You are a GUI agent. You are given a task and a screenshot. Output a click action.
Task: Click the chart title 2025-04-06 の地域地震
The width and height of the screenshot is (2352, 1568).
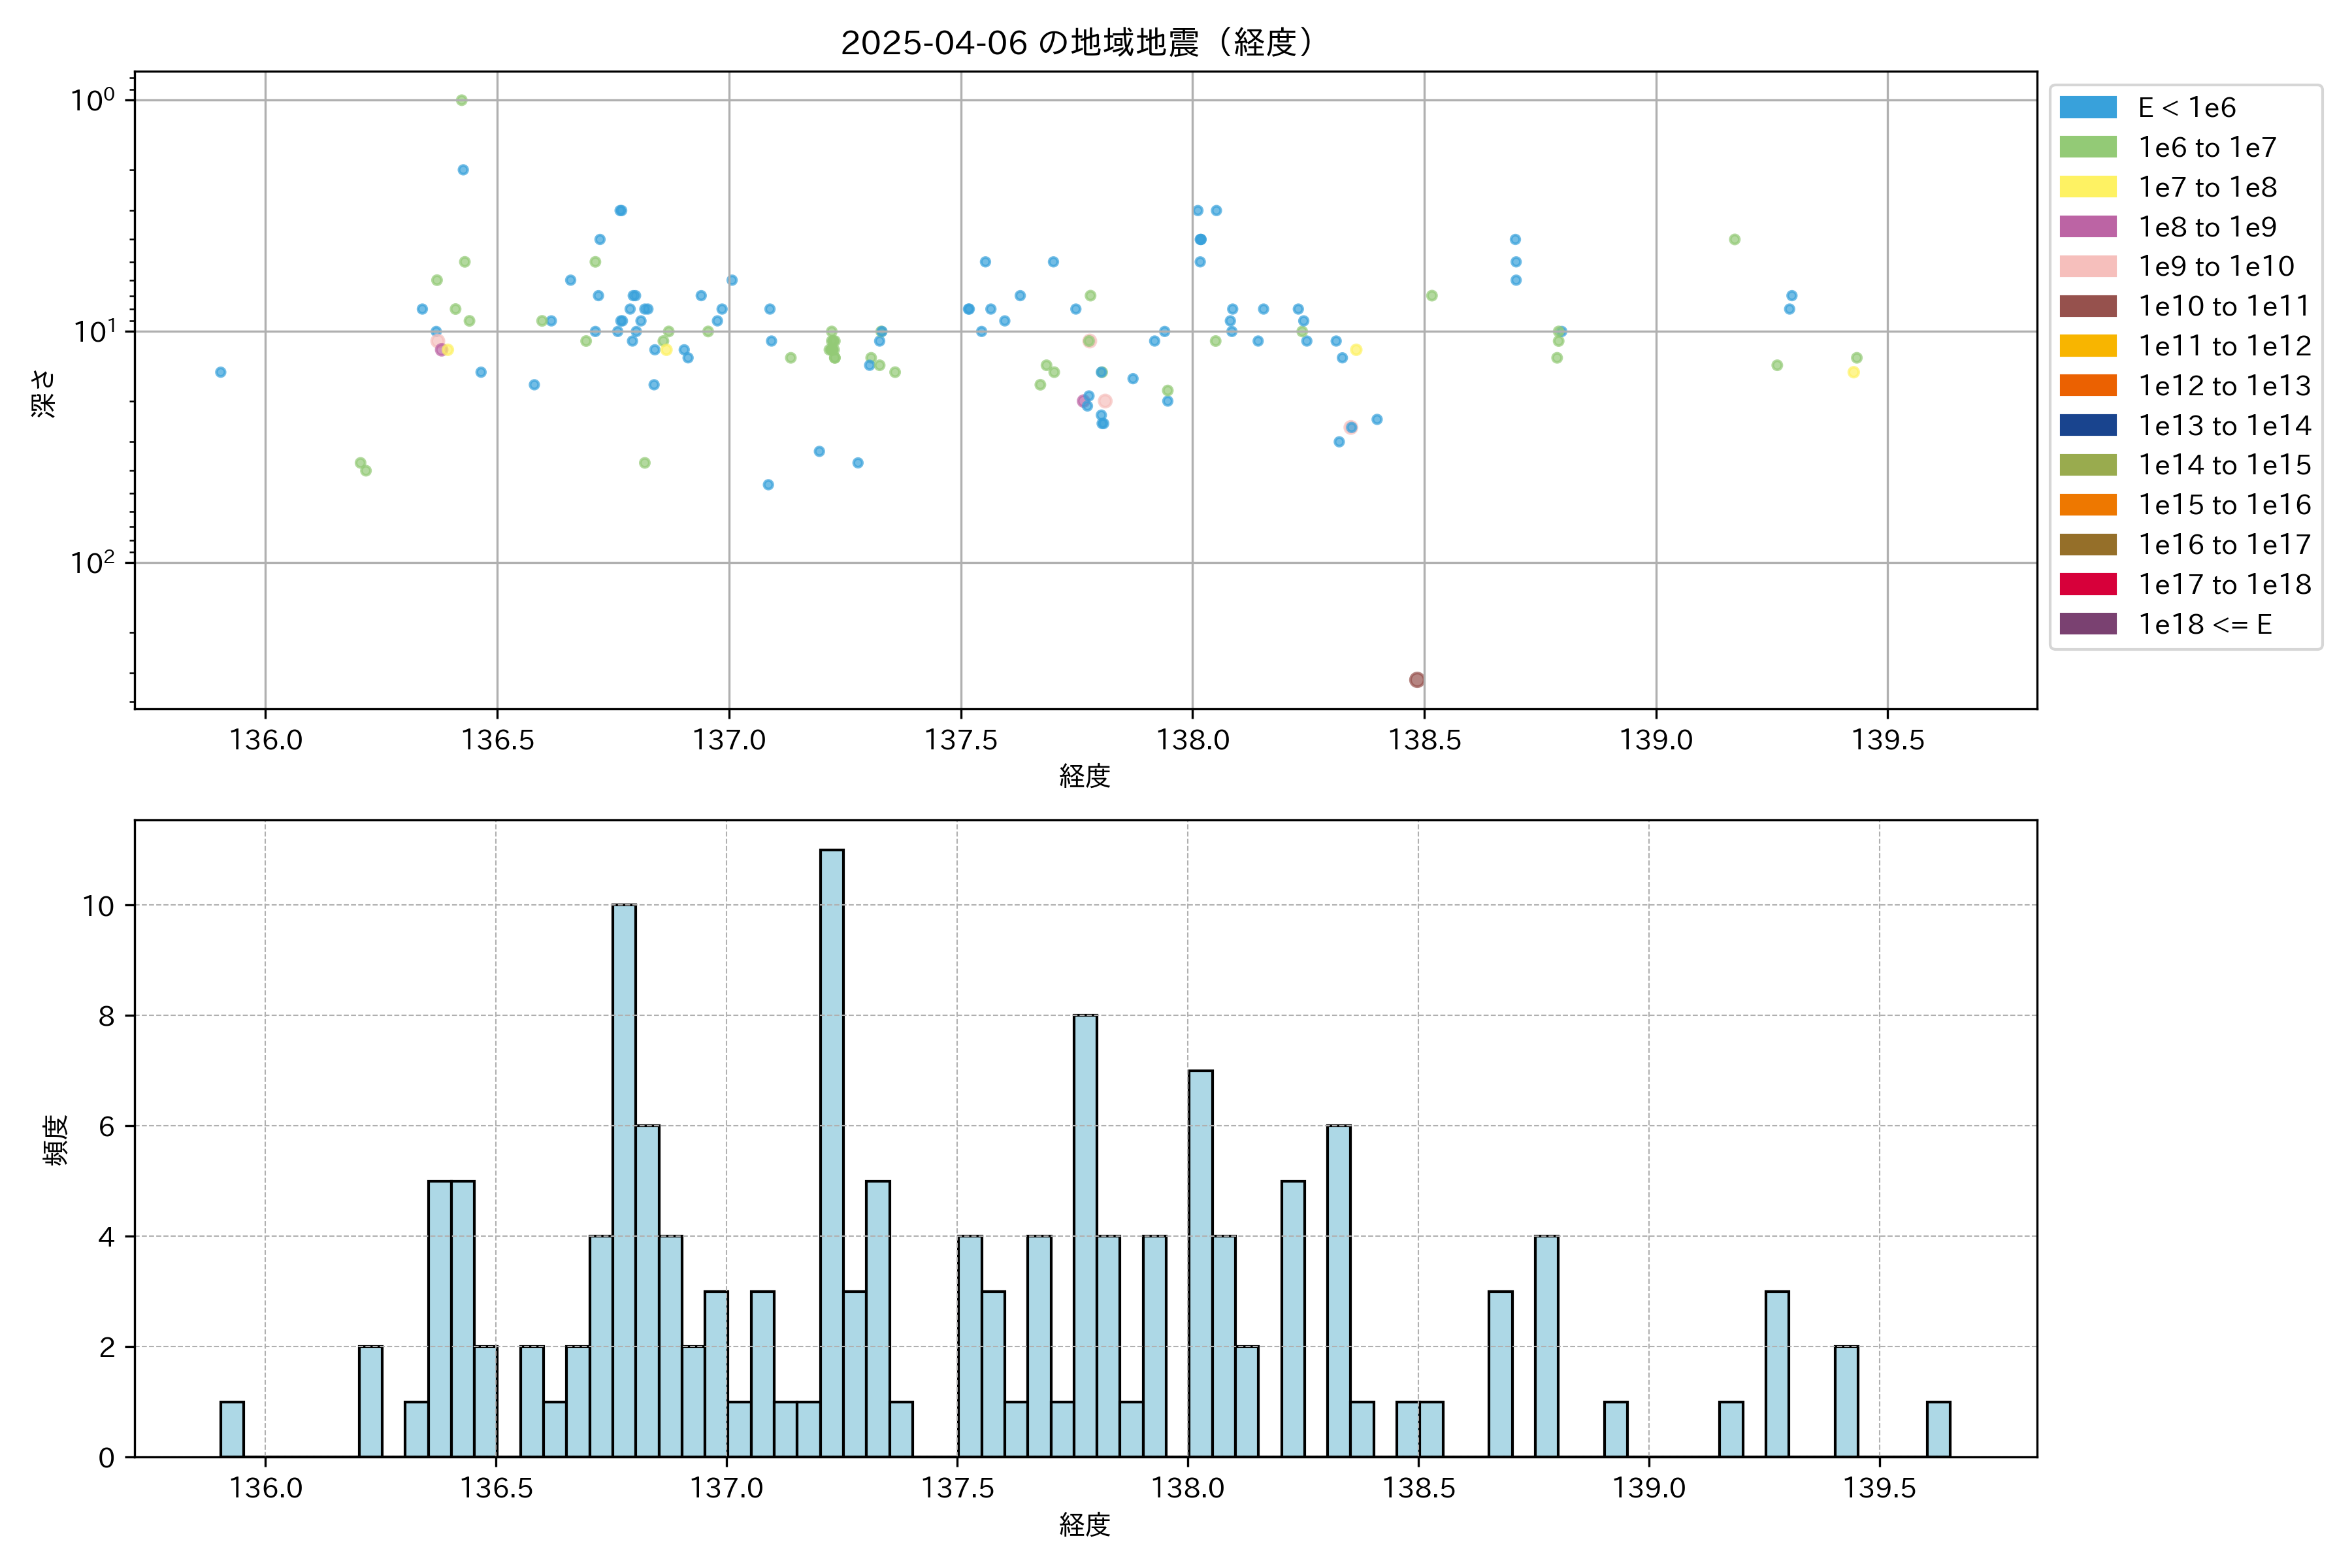click(x=1076, y=42)
